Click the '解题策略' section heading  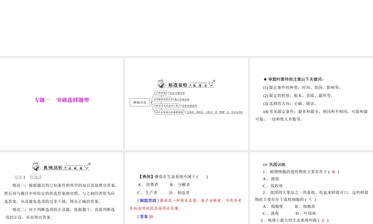point(178,85)
